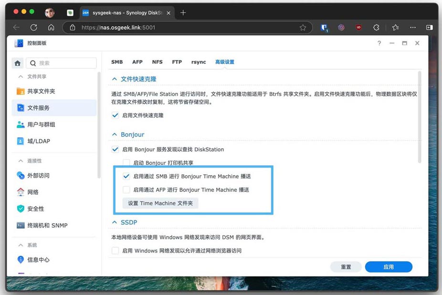Open 网络 network settings
The height and width of the screenshot is (295, 442).
pos(33,192)
